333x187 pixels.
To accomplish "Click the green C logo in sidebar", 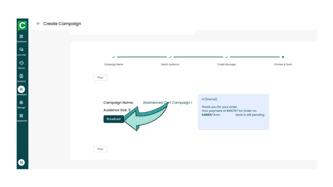I will pos(22,25).
